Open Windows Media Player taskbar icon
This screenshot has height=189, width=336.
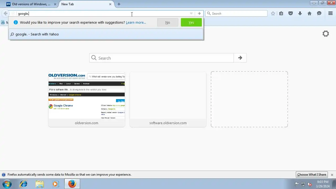pyautogui.click(x=55, y=184)
